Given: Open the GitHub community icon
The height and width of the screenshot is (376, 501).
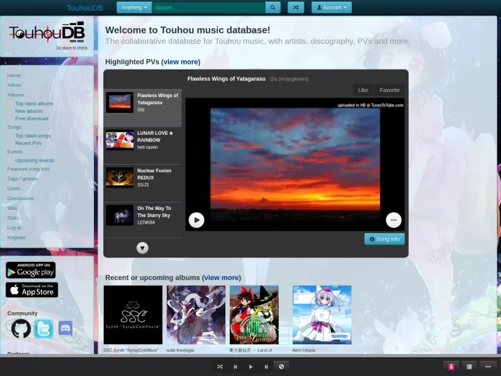Looking at the screenshot, I should [21, 328].
